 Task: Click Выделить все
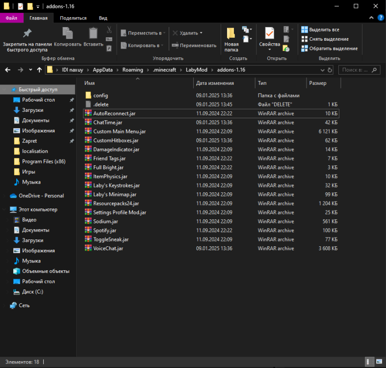pyautogui.click(x=320, y=29)
